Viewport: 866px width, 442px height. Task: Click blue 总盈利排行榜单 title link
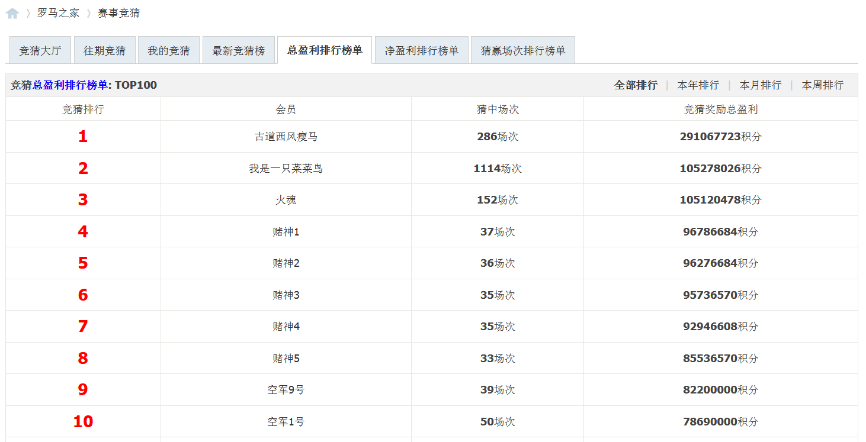pos(70,85)
